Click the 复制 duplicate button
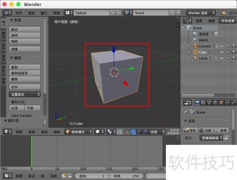 tap(25, 67)
